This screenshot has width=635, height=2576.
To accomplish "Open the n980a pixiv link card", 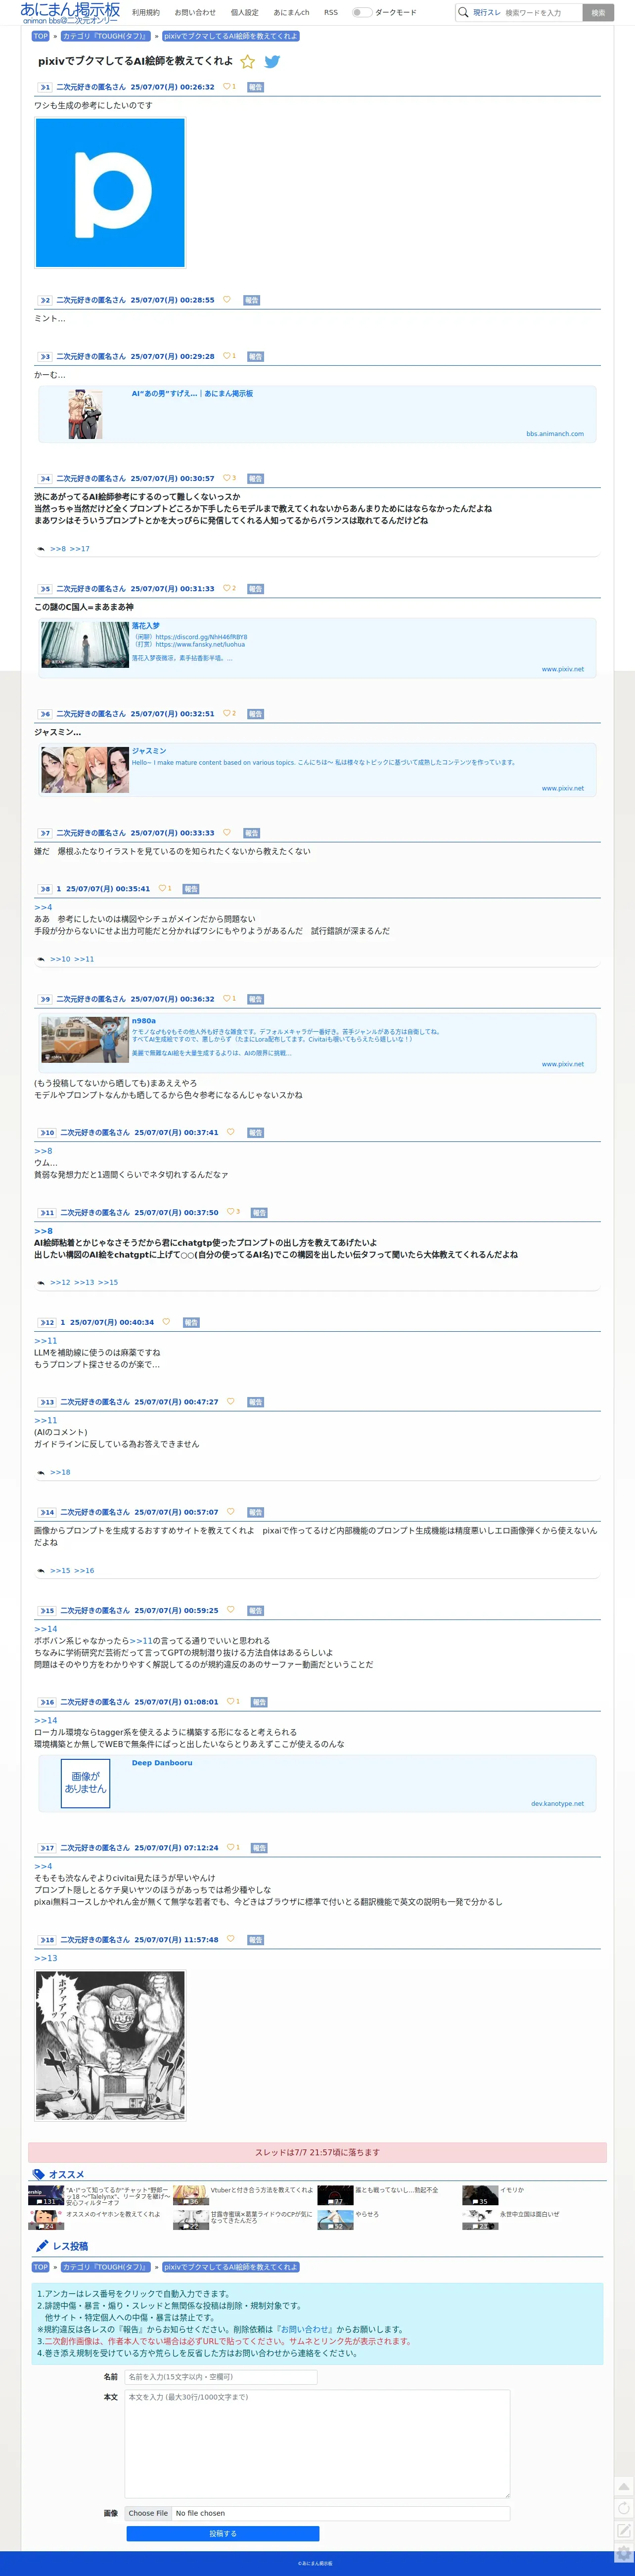I will [317, 1043].
